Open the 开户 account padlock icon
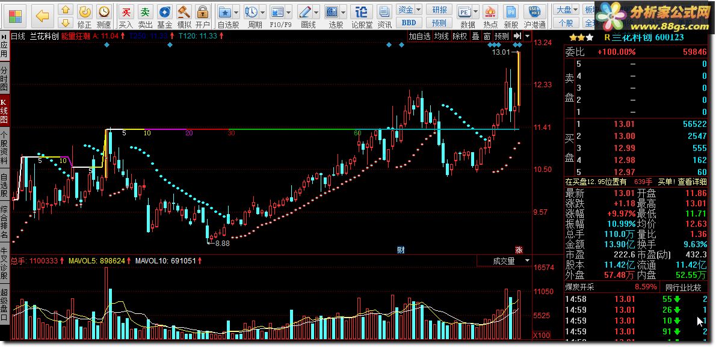 coord(203,16)
